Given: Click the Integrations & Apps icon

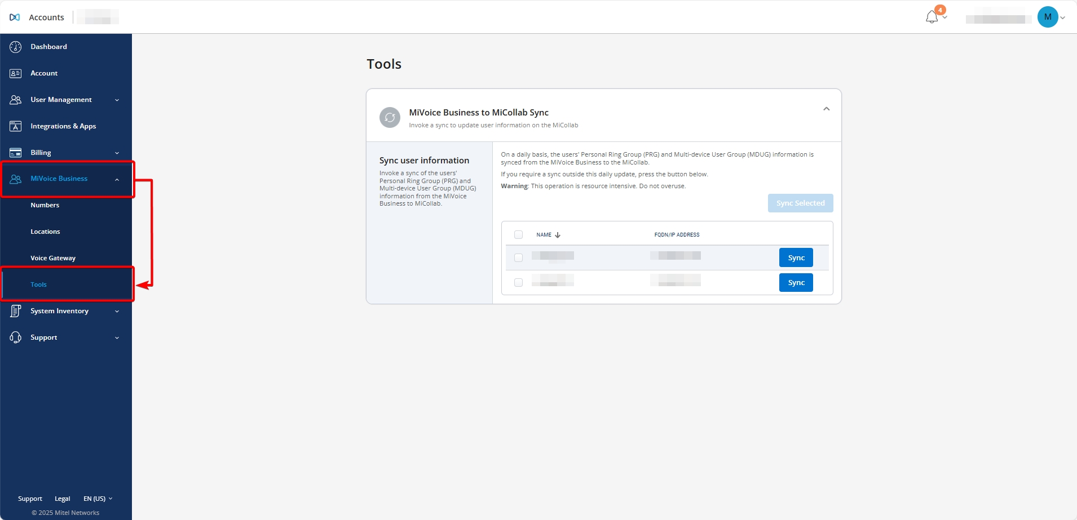Looking at the screenshot, I should pyautogui.click(x=16, y=126).
